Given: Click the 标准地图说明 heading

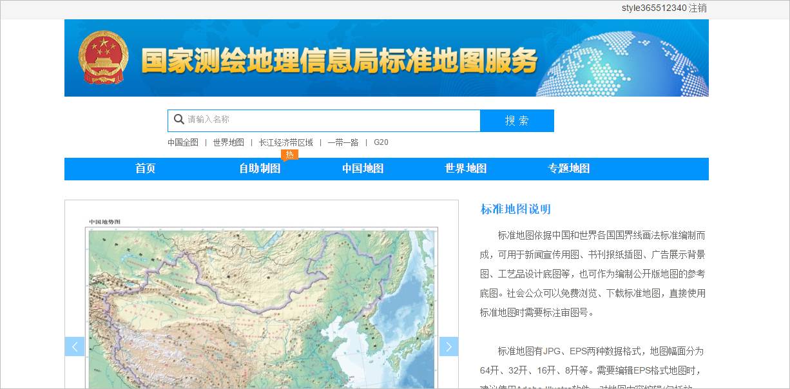Looking at the screenshot, I should click(x=515, y=209).
